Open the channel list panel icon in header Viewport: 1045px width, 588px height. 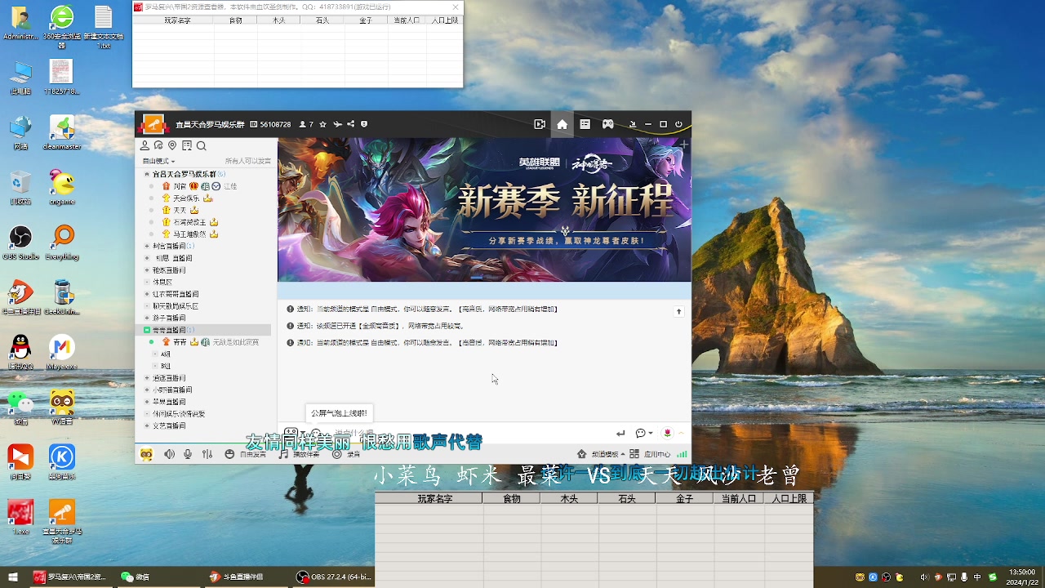tap(585, 124)
